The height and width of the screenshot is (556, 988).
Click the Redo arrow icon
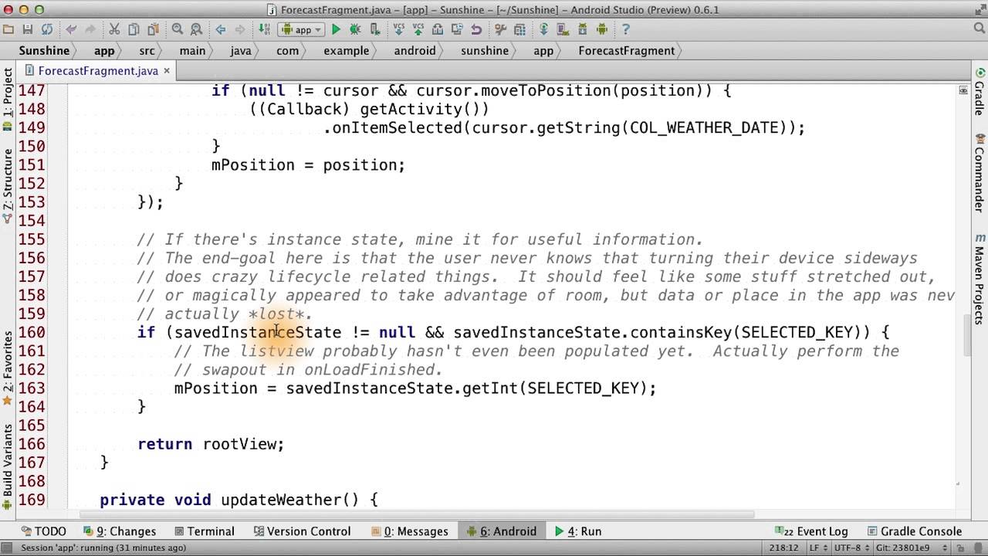pyautogui.click(x=90, y=29)
